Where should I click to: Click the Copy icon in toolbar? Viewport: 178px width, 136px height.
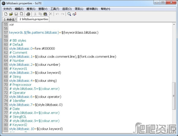click(40, 14)
